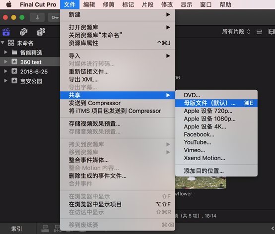Viewport: 275px width, 234px height.
Task: Click the flower clip thumbnail in browser
Action: point(201,182)
